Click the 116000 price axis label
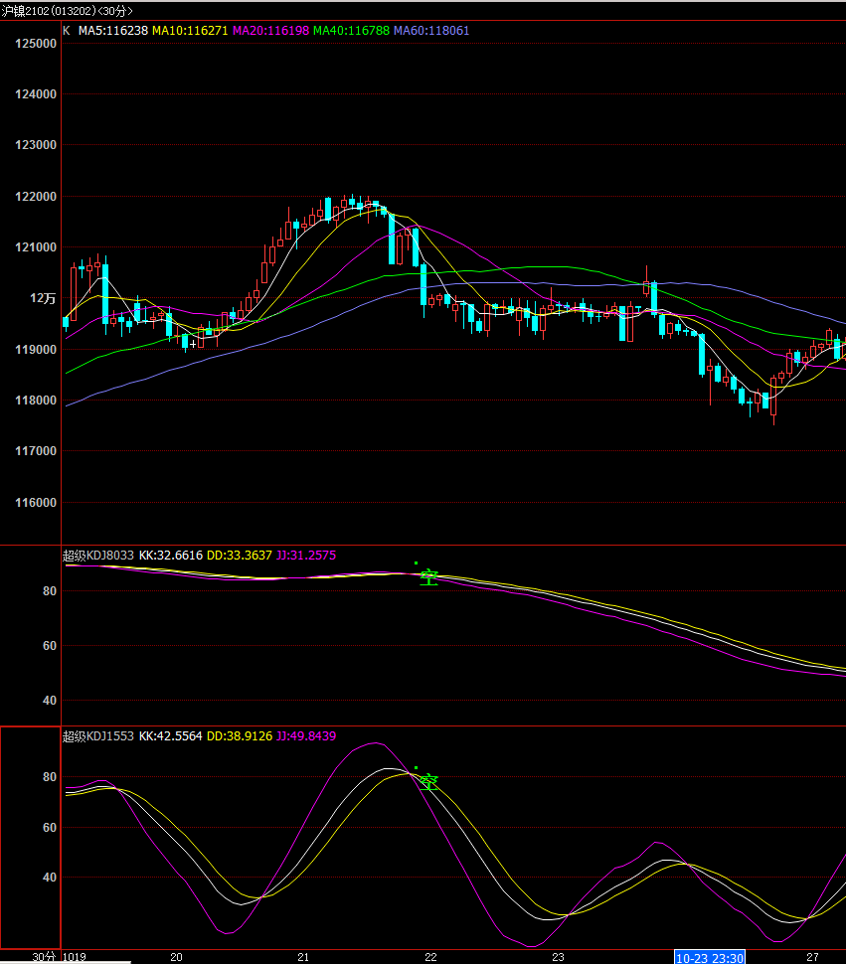This screenshot has width=846, height=964. pos(36,502)
